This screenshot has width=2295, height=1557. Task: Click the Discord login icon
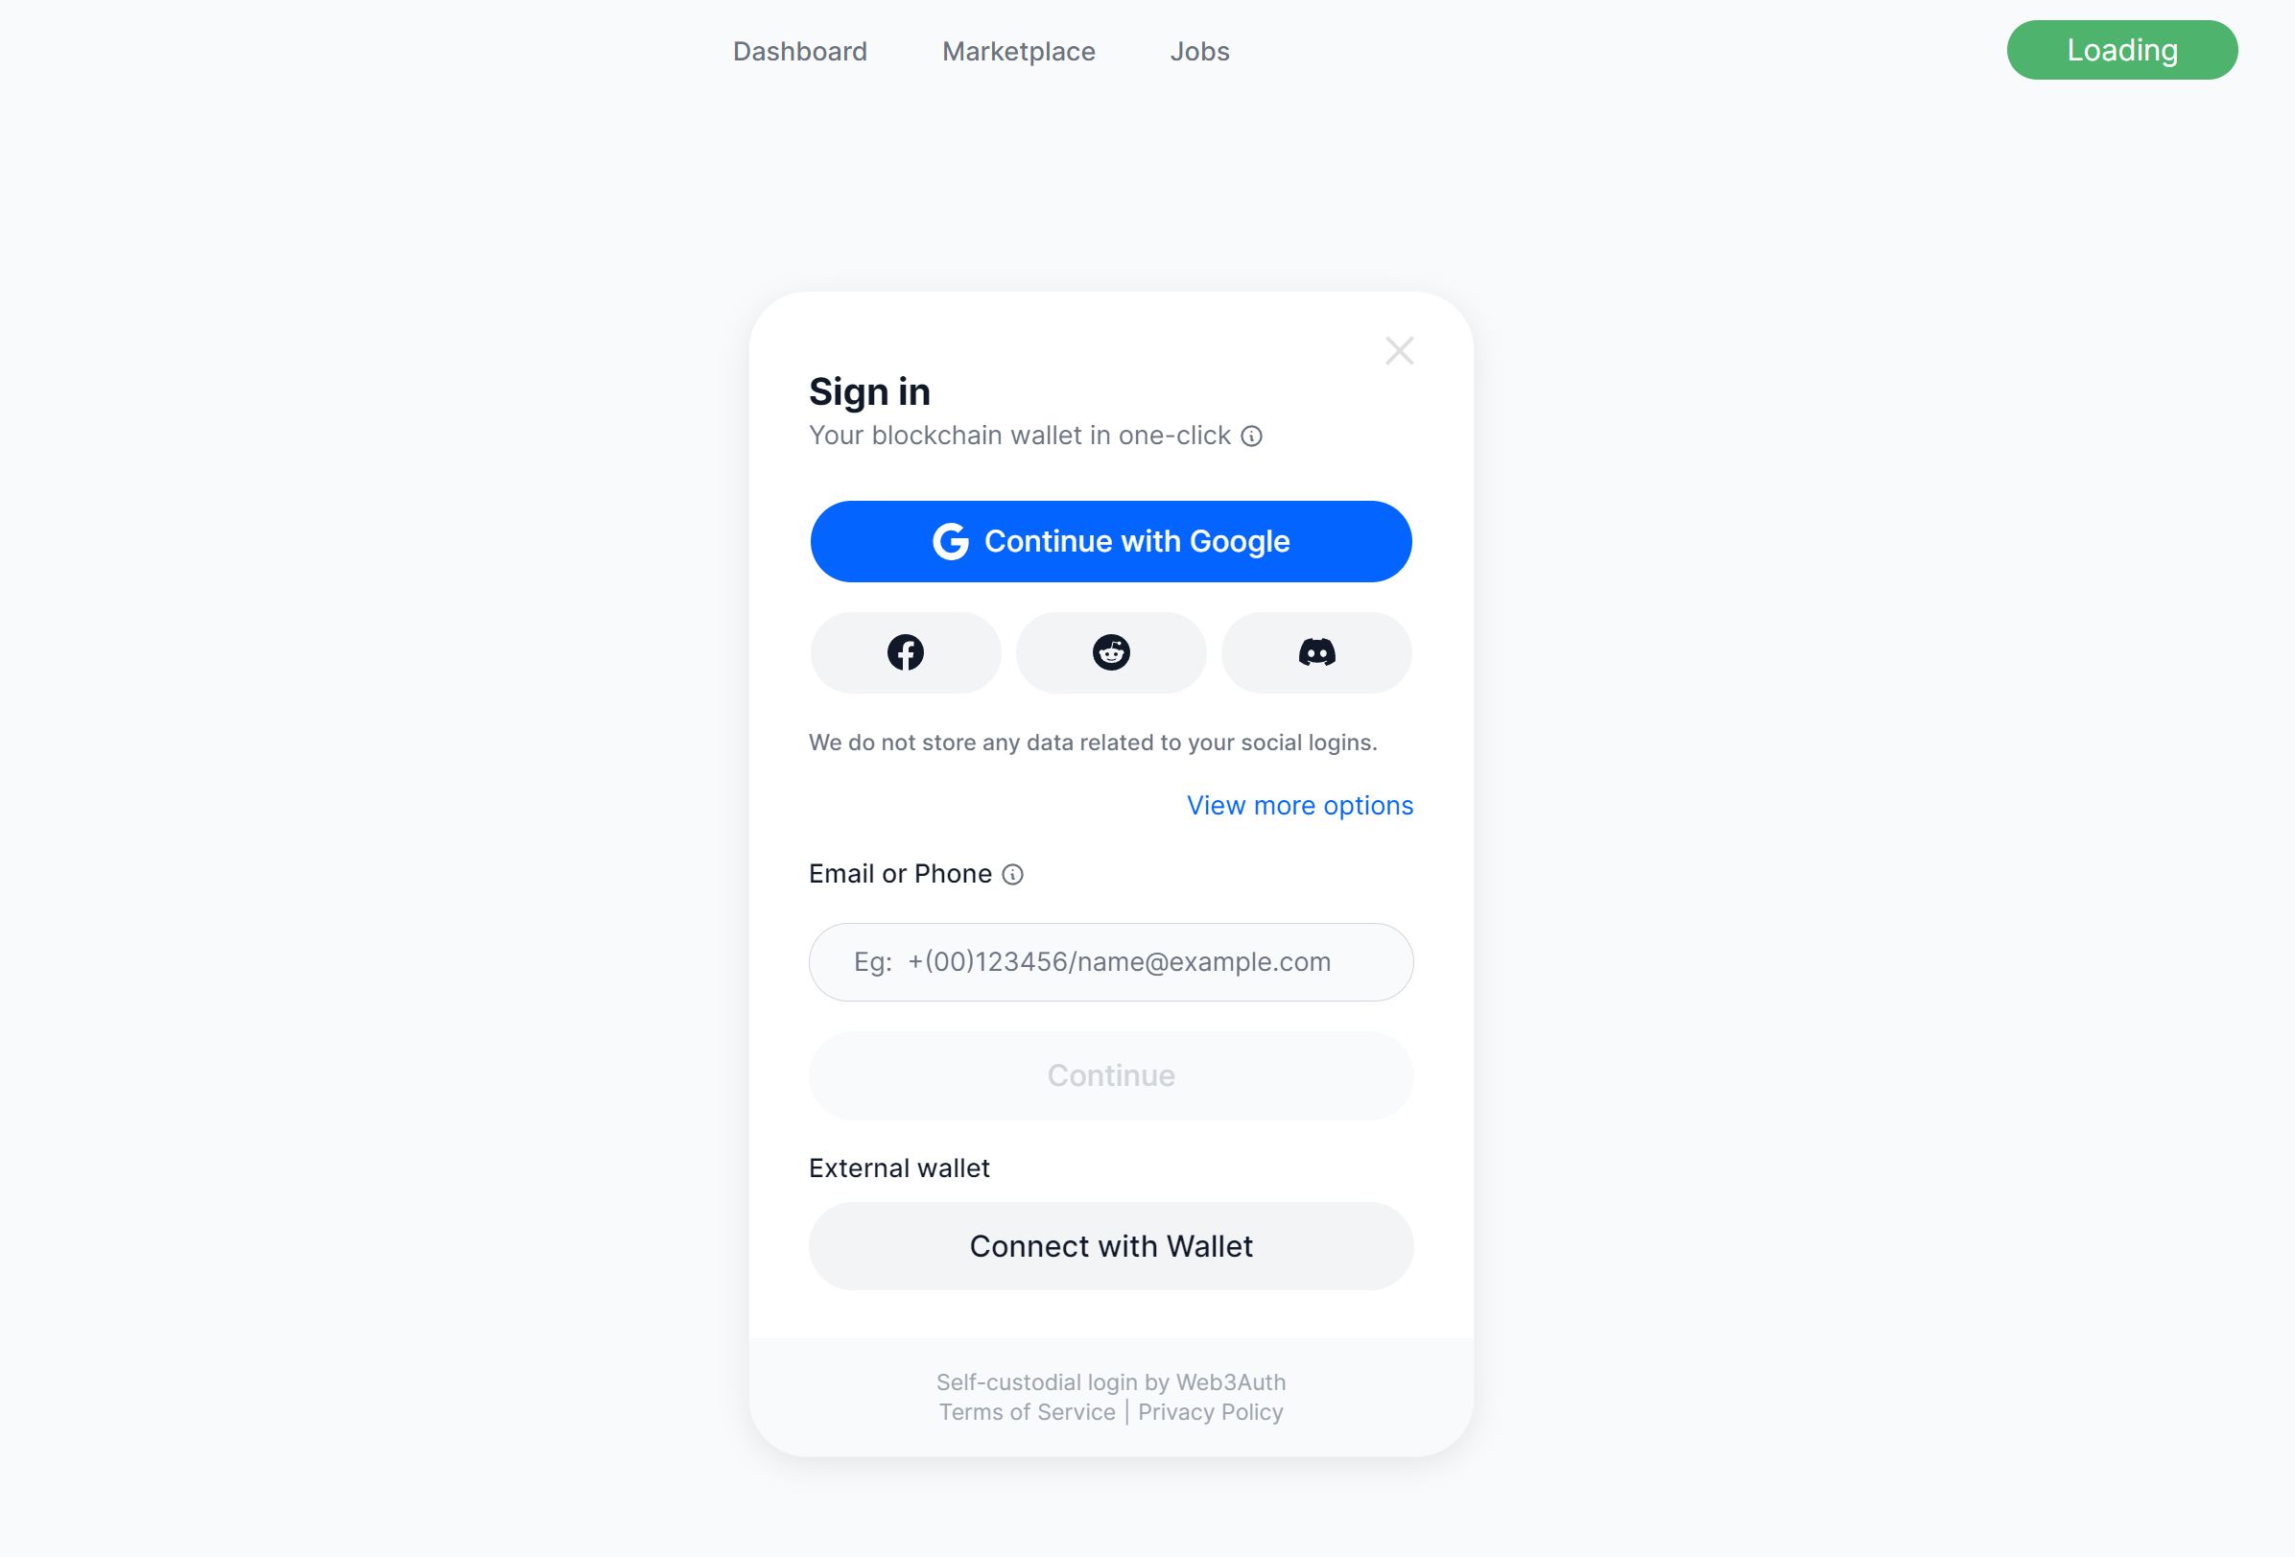[1315, 651]
